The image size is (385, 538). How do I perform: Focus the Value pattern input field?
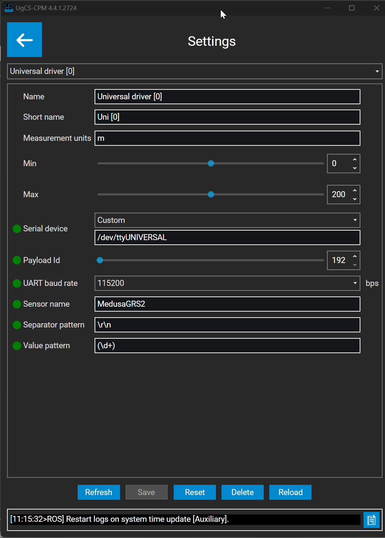click(227, 346)
